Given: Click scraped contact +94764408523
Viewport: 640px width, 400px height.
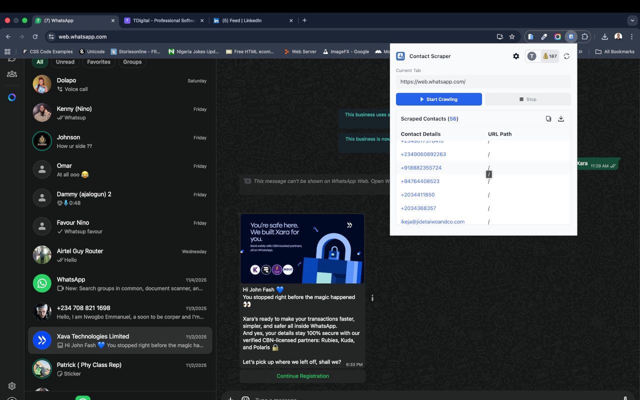Looking at the screenshot, I should click(420, 181).
